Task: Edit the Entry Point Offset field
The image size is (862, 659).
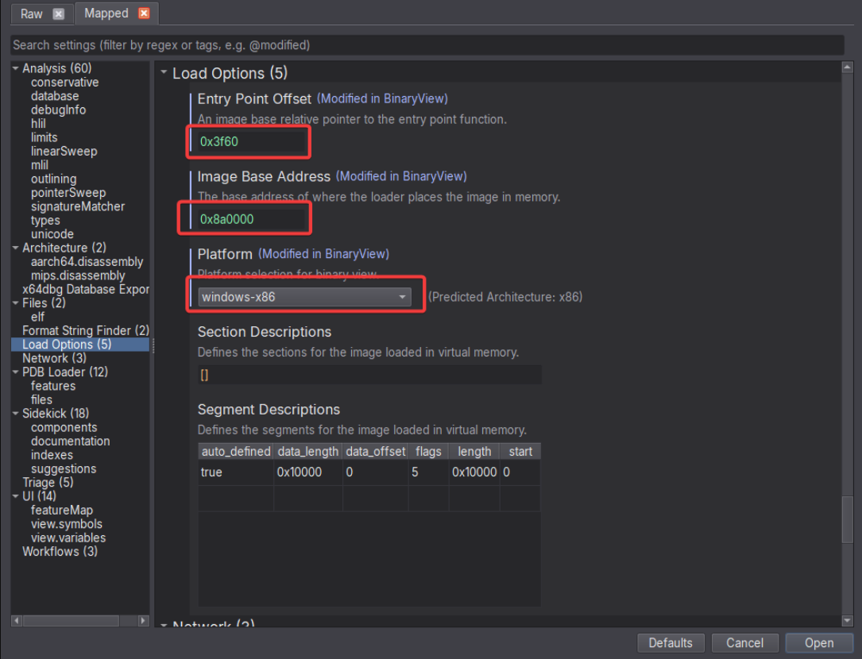Action: 250,142
